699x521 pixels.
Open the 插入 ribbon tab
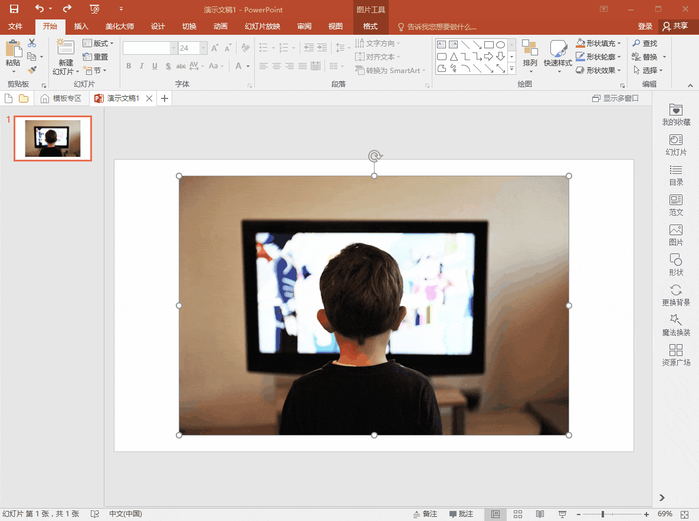coord(81,27)
